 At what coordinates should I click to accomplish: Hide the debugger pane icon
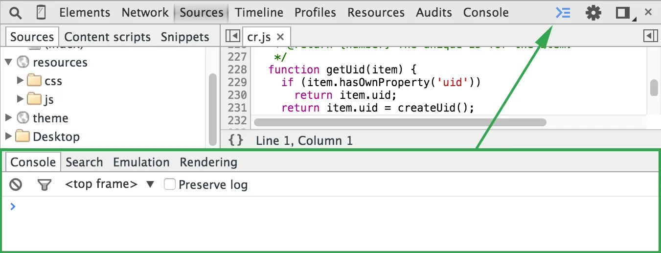(x=650, y=36)
